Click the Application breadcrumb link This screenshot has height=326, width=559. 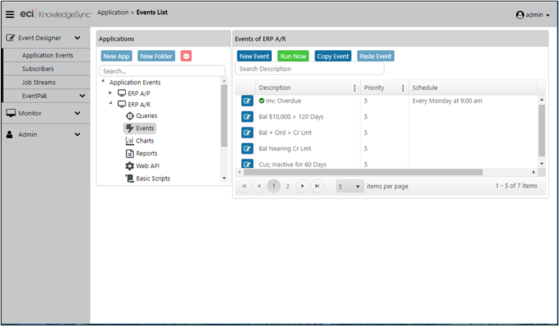(x=113, y=12)
